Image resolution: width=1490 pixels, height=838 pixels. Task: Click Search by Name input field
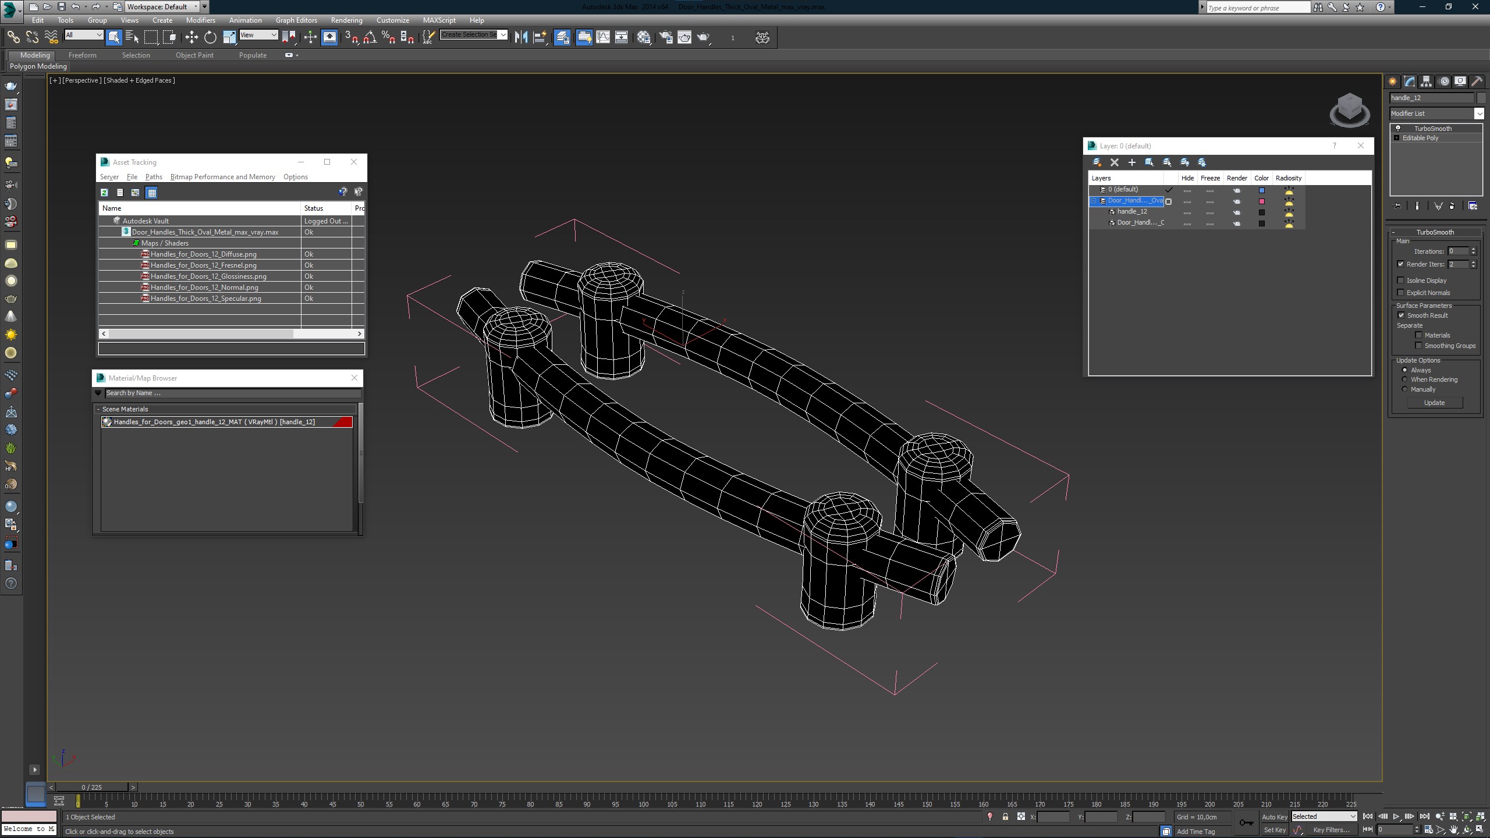(x=230, y=393)
